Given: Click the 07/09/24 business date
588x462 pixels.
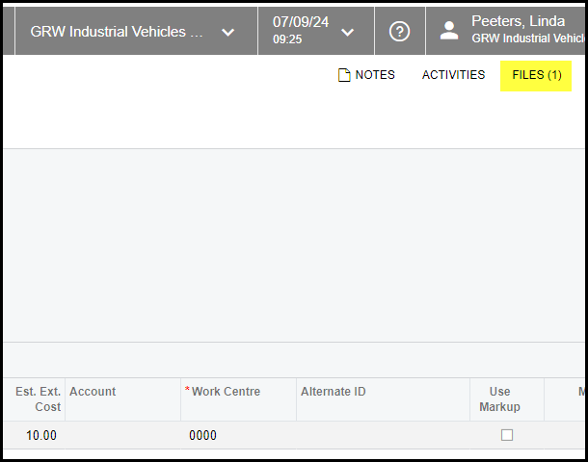Looking at the screenshot, I should (300, 22).
